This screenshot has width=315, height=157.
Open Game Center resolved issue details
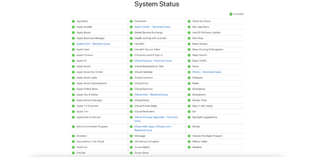coord(152,27)
